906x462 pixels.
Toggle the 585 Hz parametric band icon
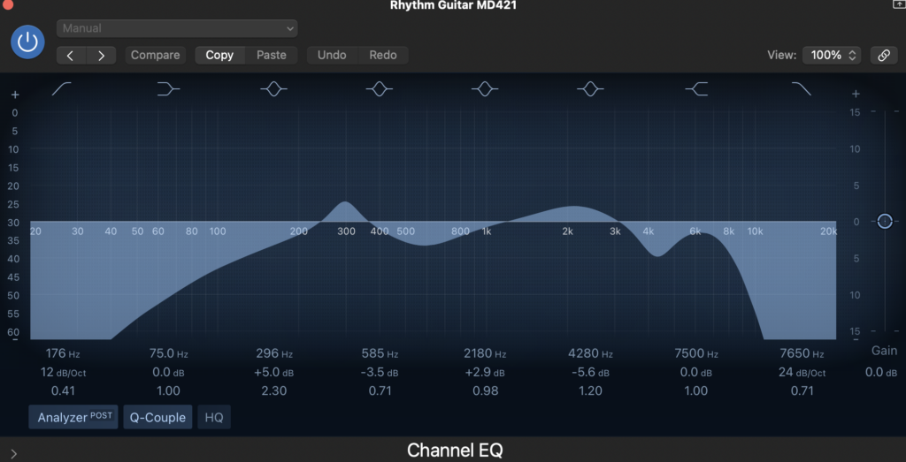click(380, 88)
